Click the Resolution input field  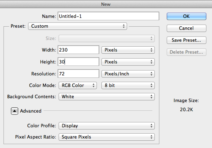coord(78,74)
